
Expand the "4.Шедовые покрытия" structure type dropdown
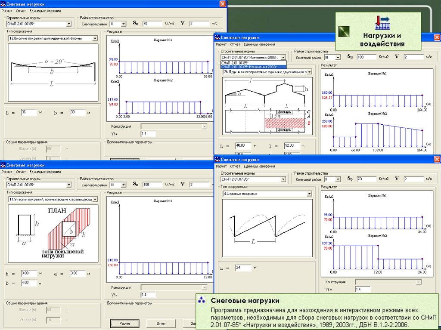click(309, 194)
